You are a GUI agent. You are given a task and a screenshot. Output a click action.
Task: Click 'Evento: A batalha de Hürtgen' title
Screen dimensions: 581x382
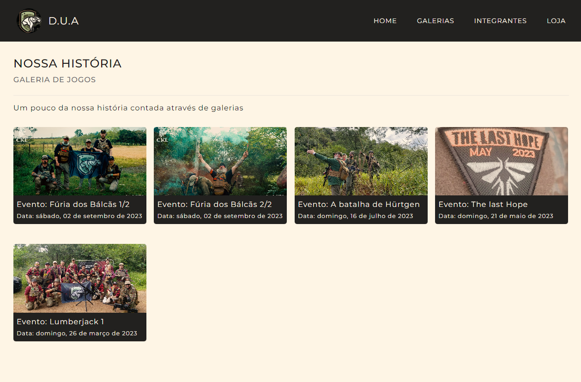[x=358, y=204]
